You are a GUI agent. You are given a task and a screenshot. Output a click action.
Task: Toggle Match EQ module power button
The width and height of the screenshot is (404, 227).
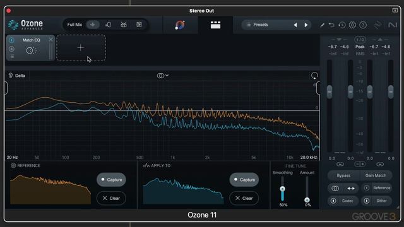click(11, 40)
